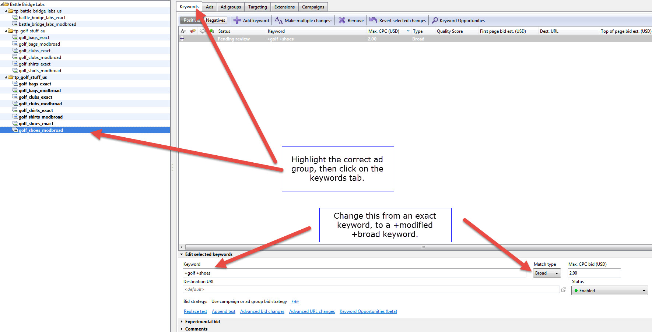Click the change-type delta column header icon

(x=183, y=31)
